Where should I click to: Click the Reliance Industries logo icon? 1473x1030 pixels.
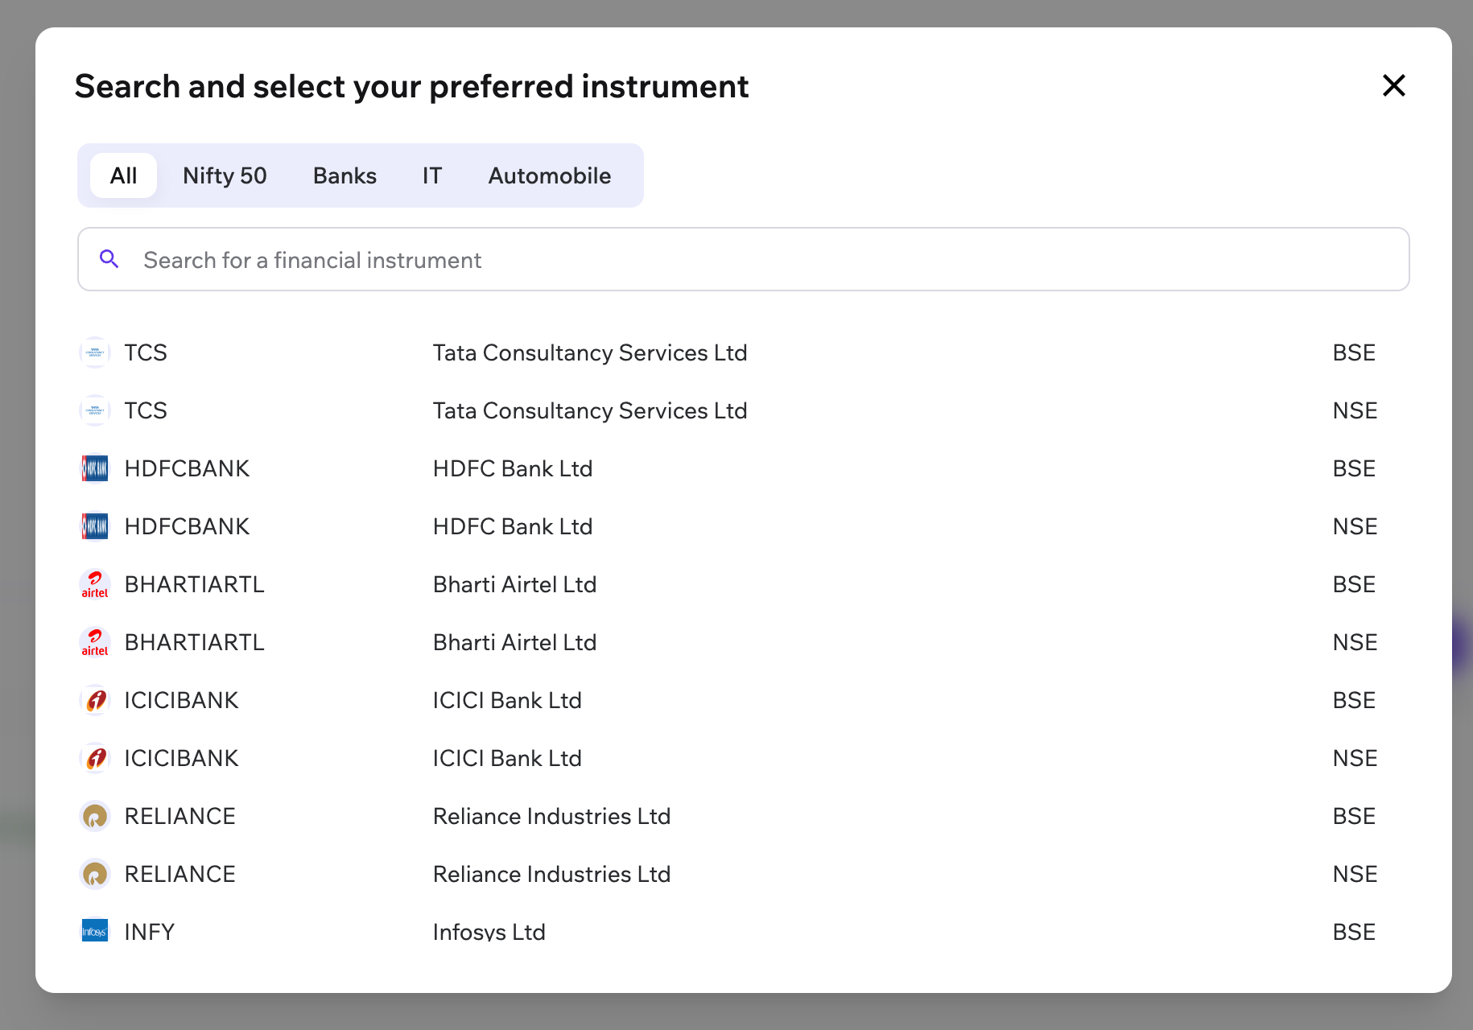click(95, 816)
